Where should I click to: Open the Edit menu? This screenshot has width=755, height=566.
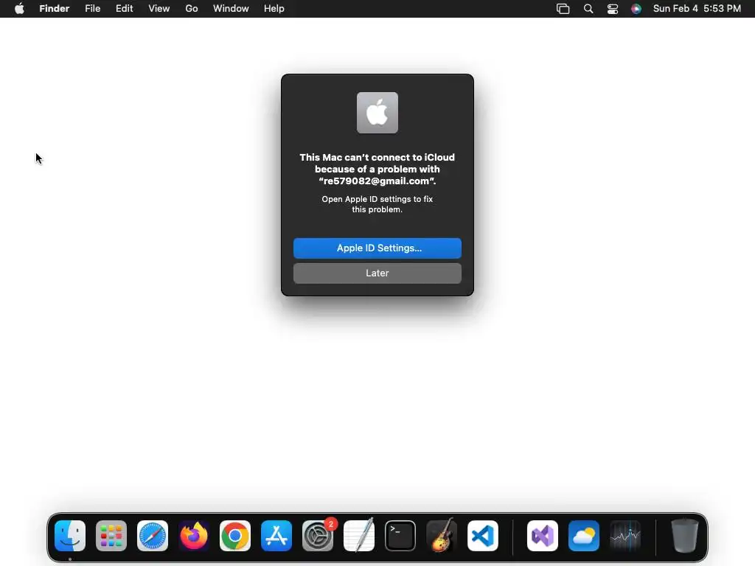[124, 9]
